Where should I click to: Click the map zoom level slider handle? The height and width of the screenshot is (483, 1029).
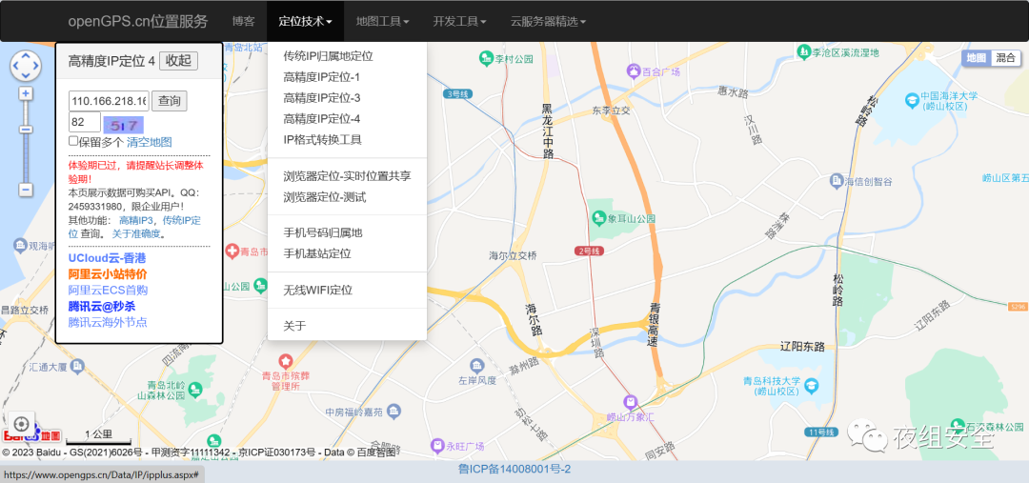pyautogui.click(x=26, y=130)
